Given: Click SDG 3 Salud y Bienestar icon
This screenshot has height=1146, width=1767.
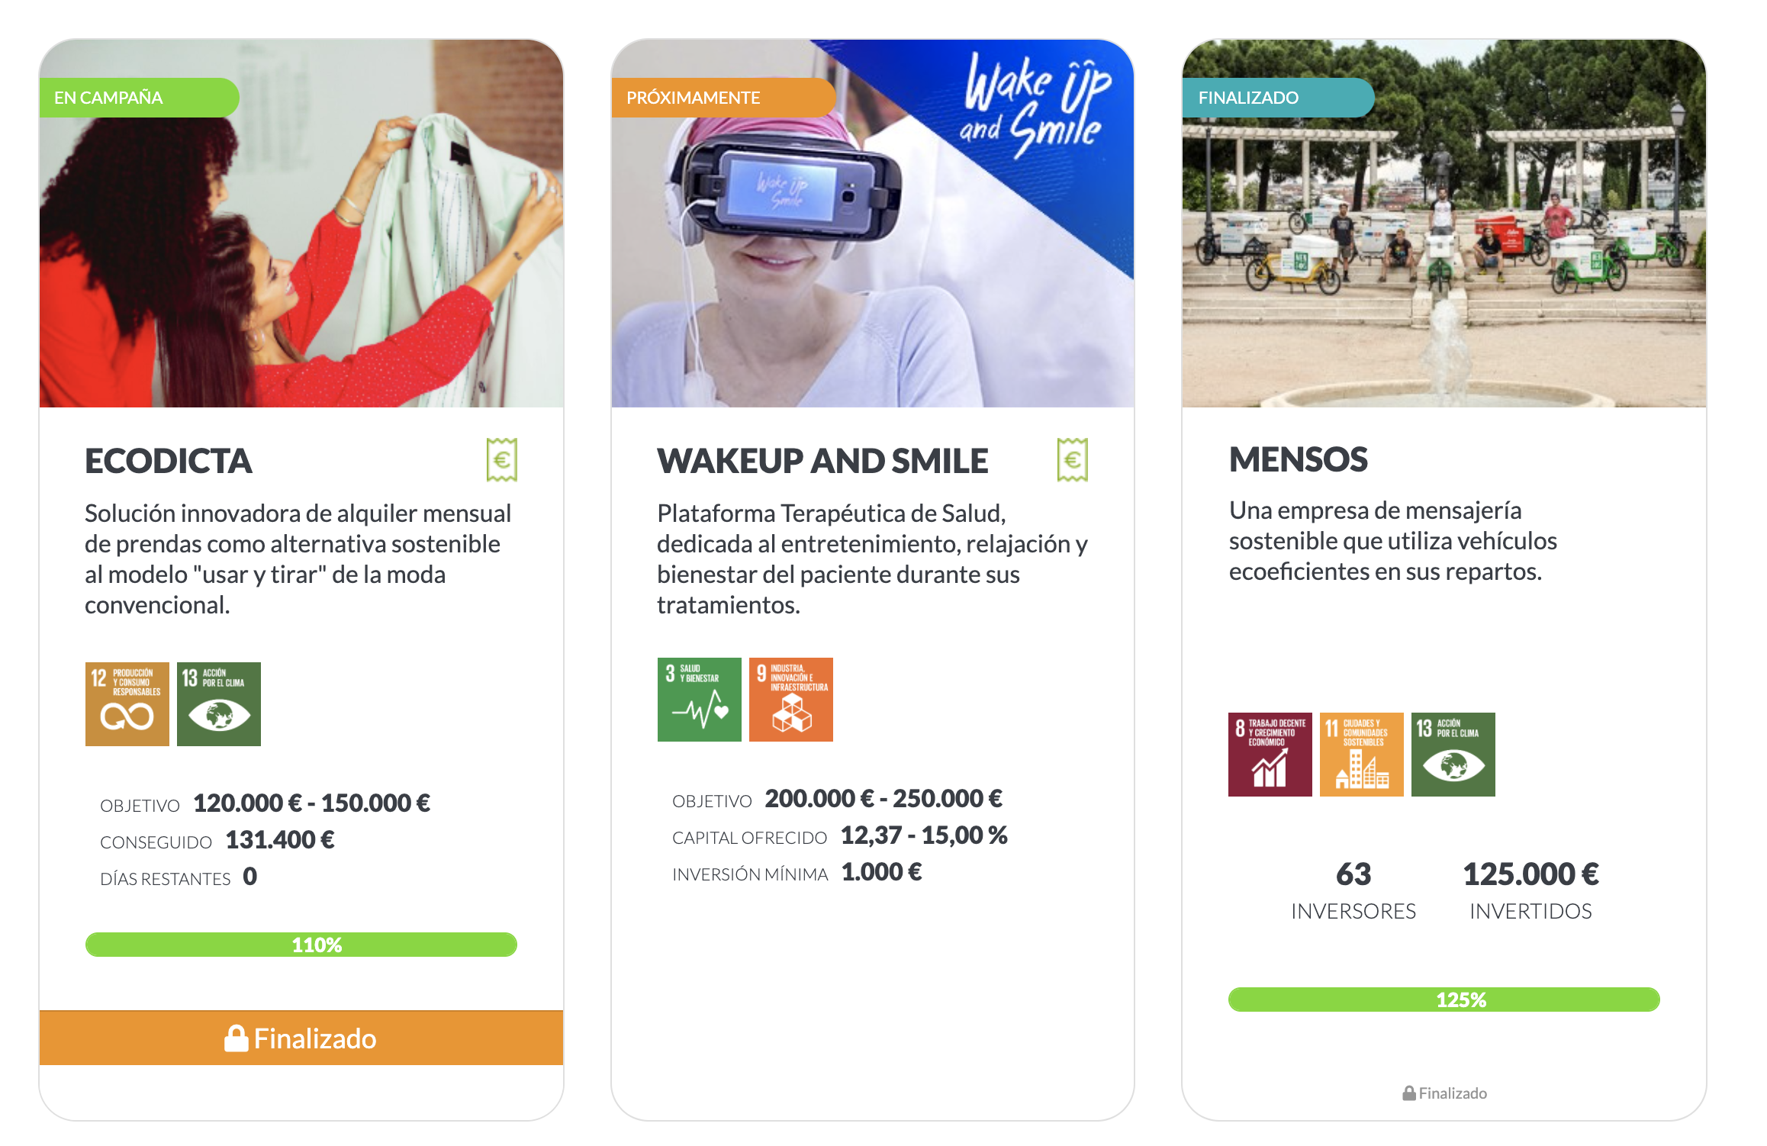Looking at the screenshot, I should click(x=700, y=699).
